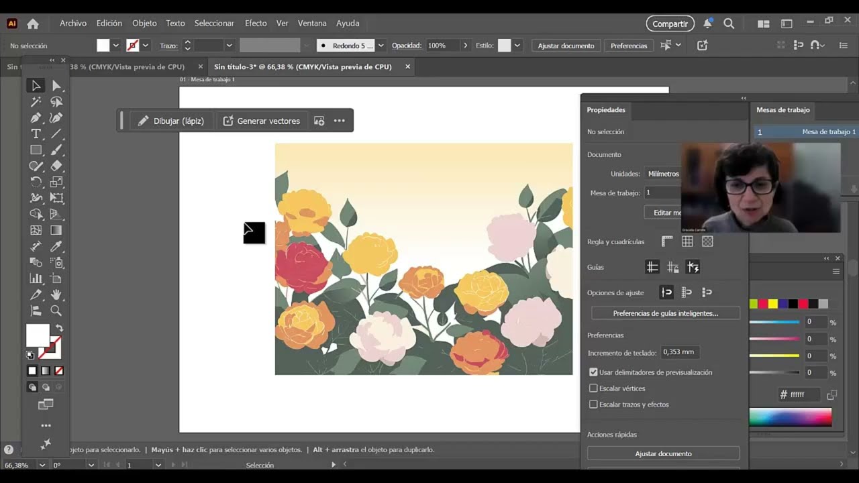Image resolution: width=859 pixels, height=483 pixels.
Task: Open the Edición menu
Action: click(109, 23)
